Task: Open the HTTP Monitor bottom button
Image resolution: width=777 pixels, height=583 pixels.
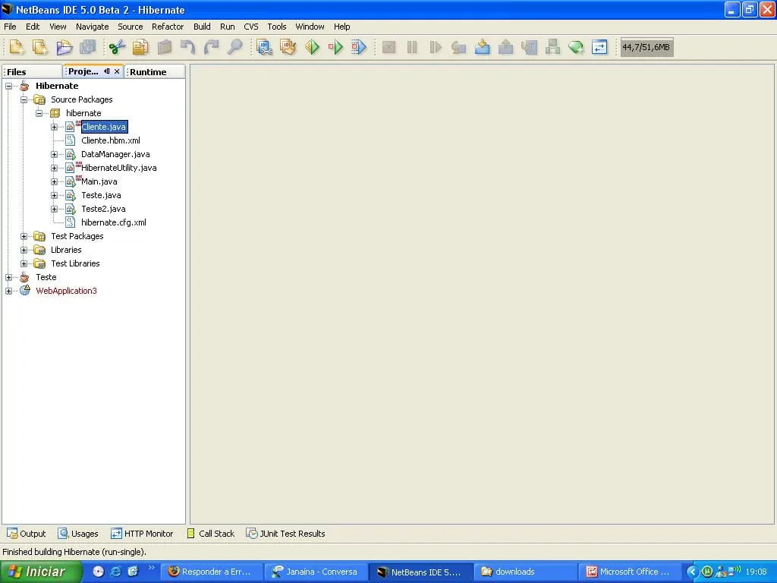Action: (142, 534)
